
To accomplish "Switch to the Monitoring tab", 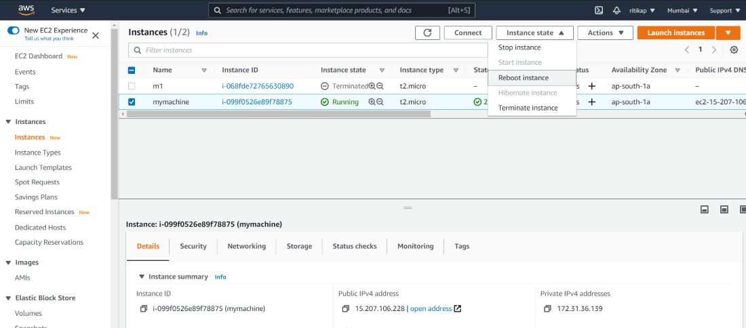I will 415,246.
